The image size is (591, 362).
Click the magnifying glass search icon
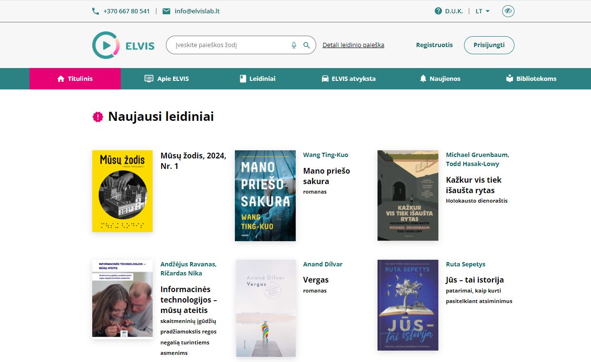(307, 45)
